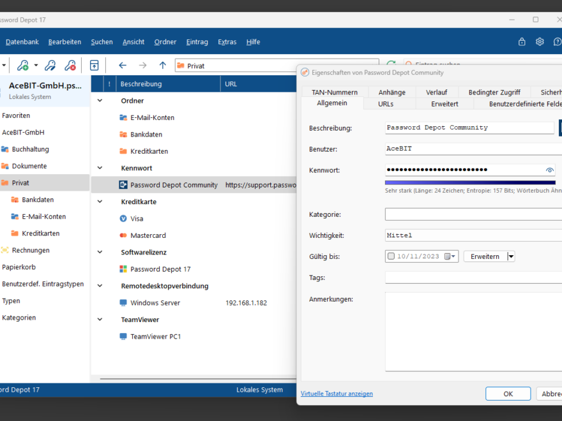The height and width of the screenshot is (421, 562).
Task: Switch to the Anhänge tab
Action: click(x=391, y=92)
